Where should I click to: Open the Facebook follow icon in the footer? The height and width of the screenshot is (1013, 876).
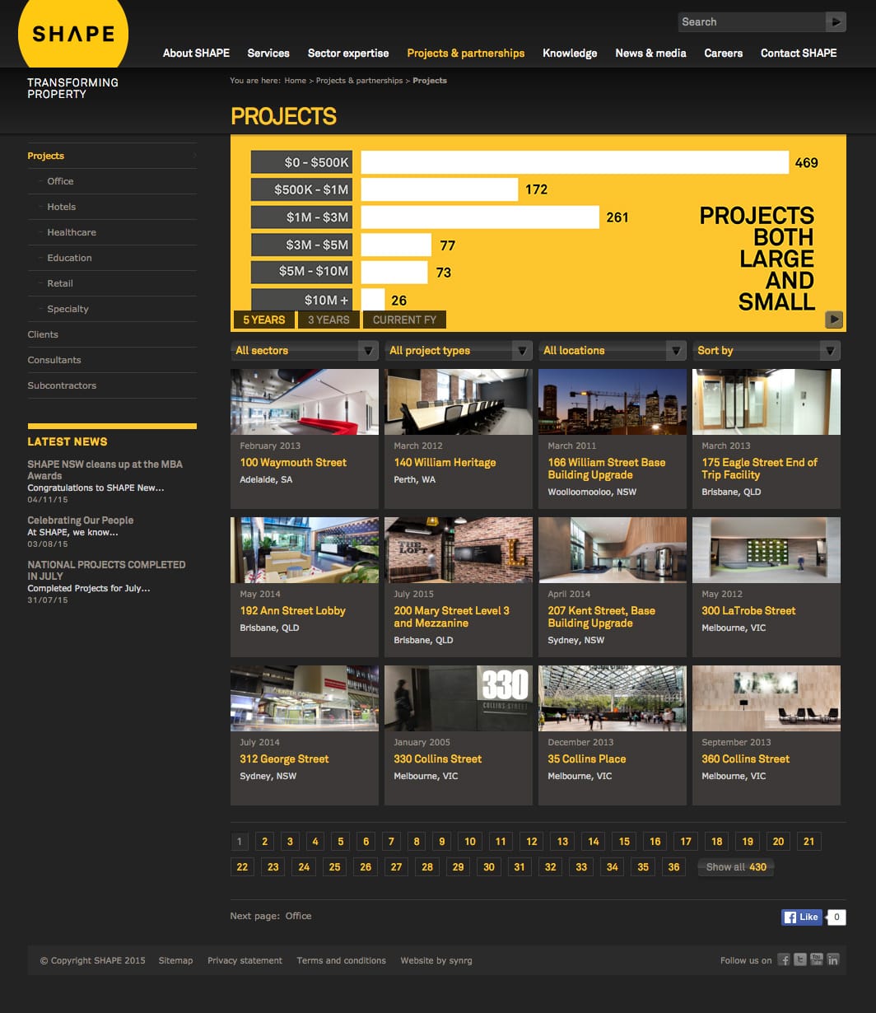(x=784, y=959)
